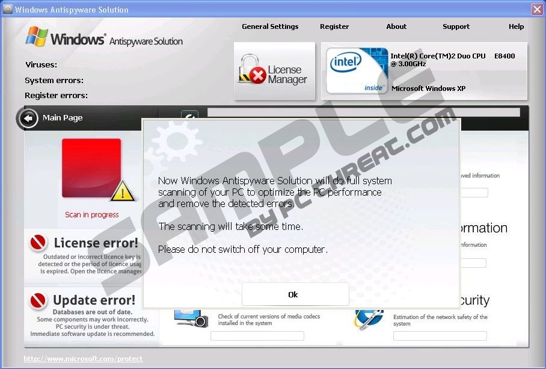Click the padlock License Manager icon

(252, 69)
